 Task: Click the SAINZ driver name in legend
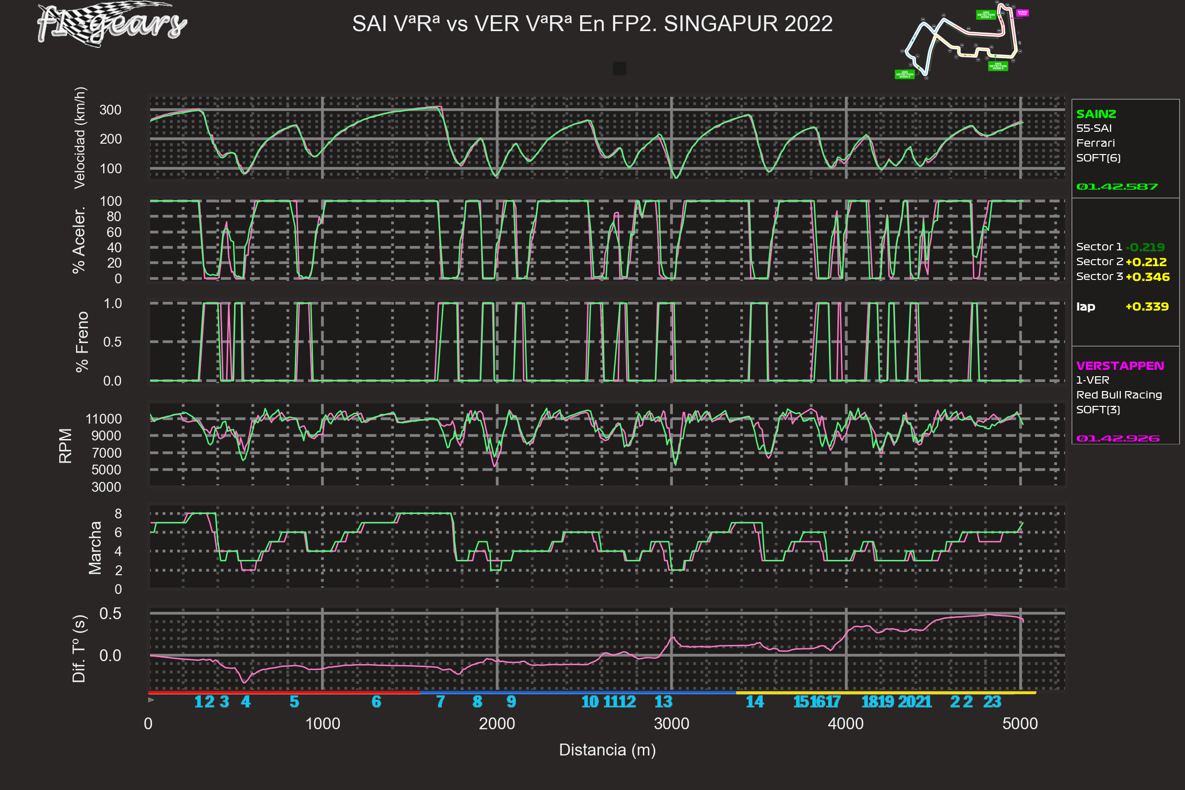click(1096, 114)
